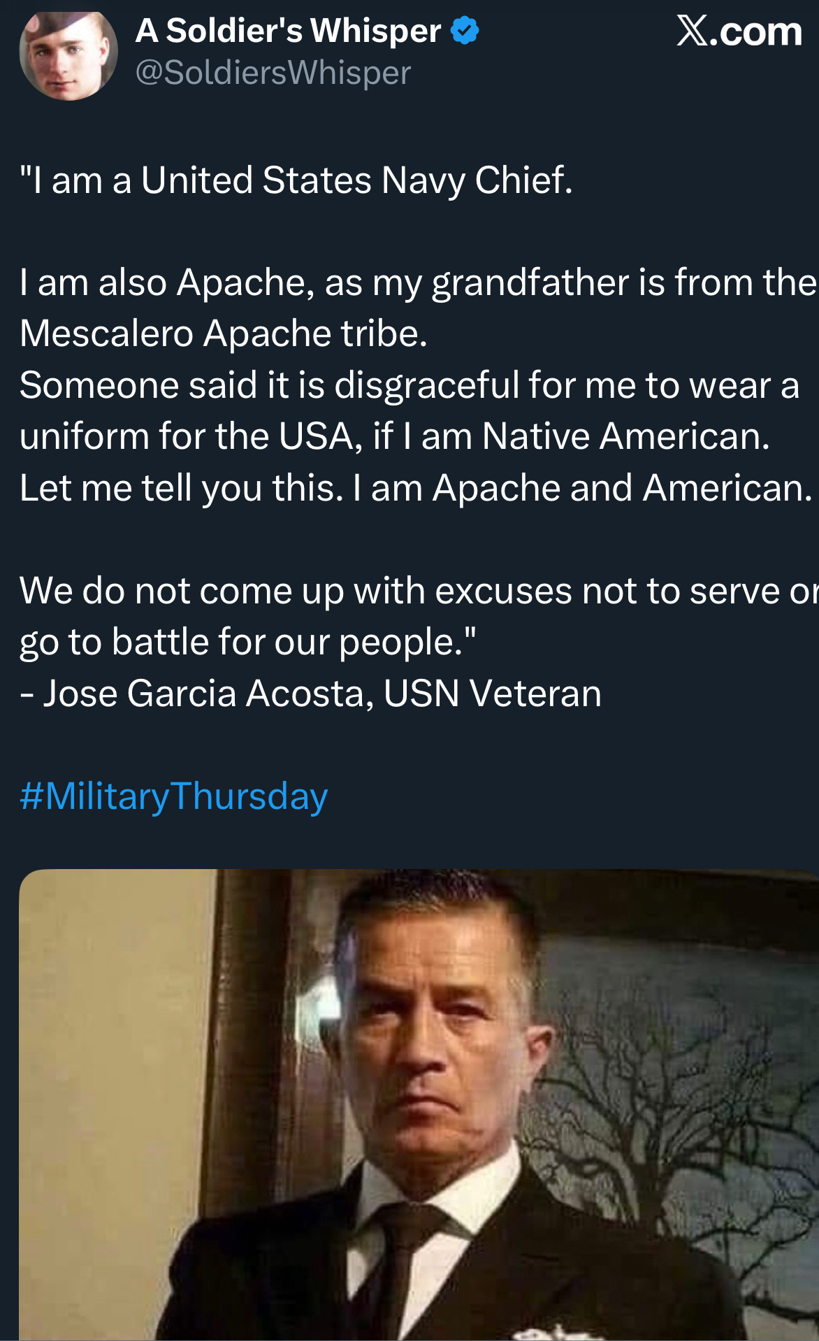Click the line starting "Someone said it is disgraceful"
The image size is (819, 1341).
(409, 385)
